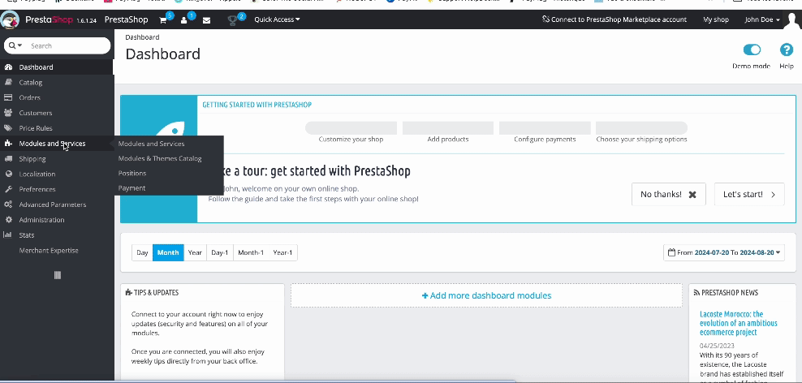Select Modules & Themes Catalog submenu item

point(160,158)
